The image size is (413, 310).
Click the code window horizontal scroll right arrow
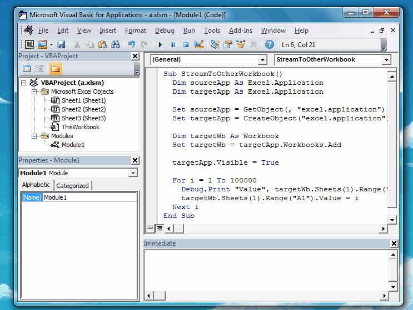click(383, 229)
